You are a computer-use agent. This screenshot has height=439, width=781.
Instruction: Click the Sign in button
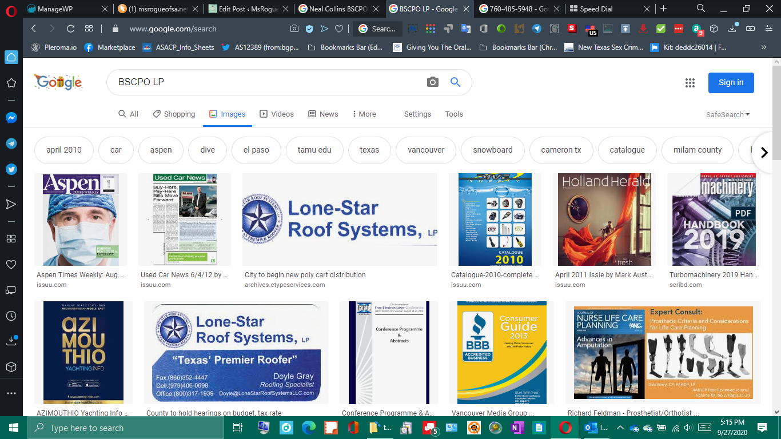tap(731, 83)
